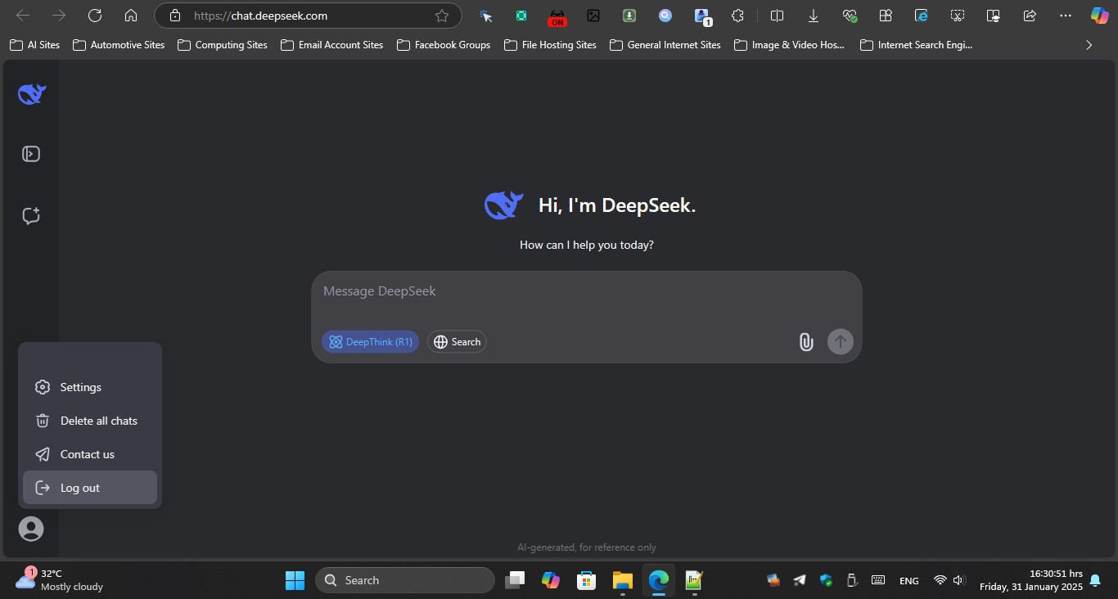Click into the Message DeepSeek input field

click(586, 291)
